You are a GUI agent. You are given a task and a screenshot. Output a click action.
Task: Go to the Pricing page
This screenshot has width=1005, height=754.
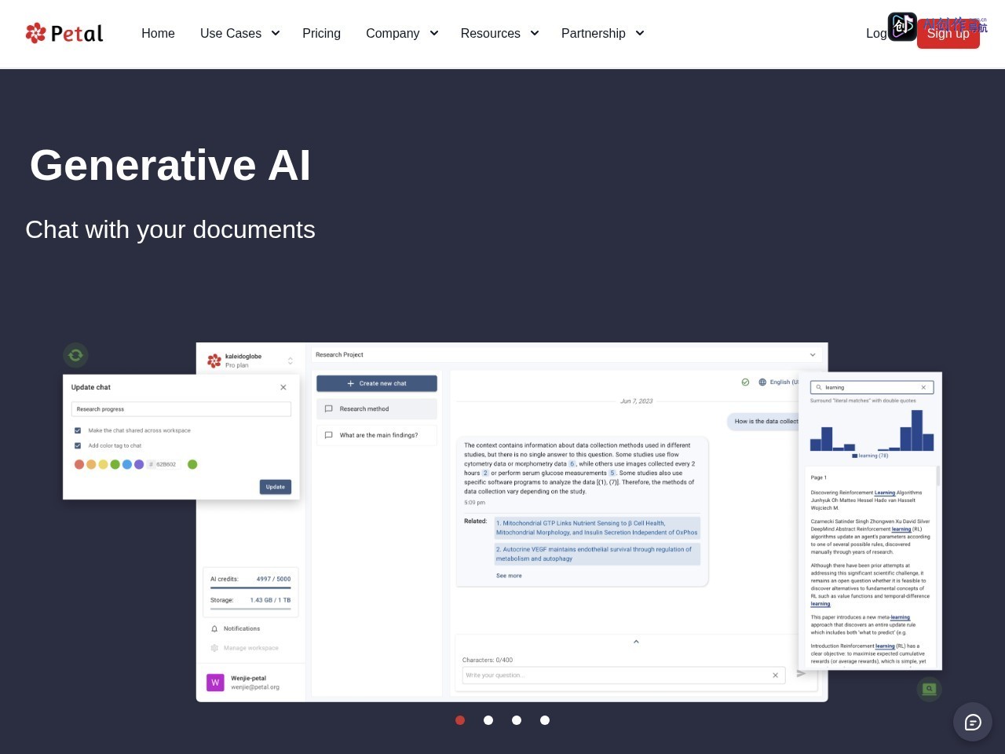click(x=321, y=33)
